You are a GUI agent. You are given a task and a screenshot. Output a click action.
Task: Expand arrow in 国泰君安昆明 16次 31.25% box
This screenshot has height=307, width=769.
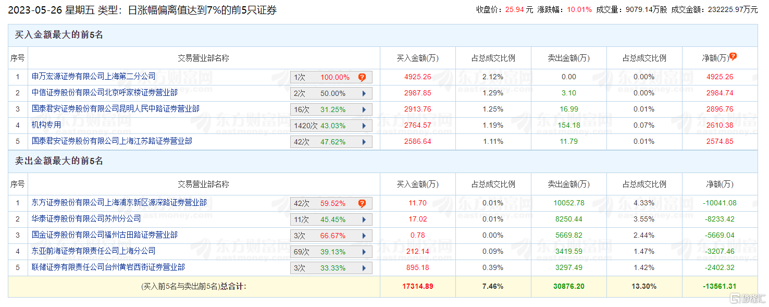364,110
